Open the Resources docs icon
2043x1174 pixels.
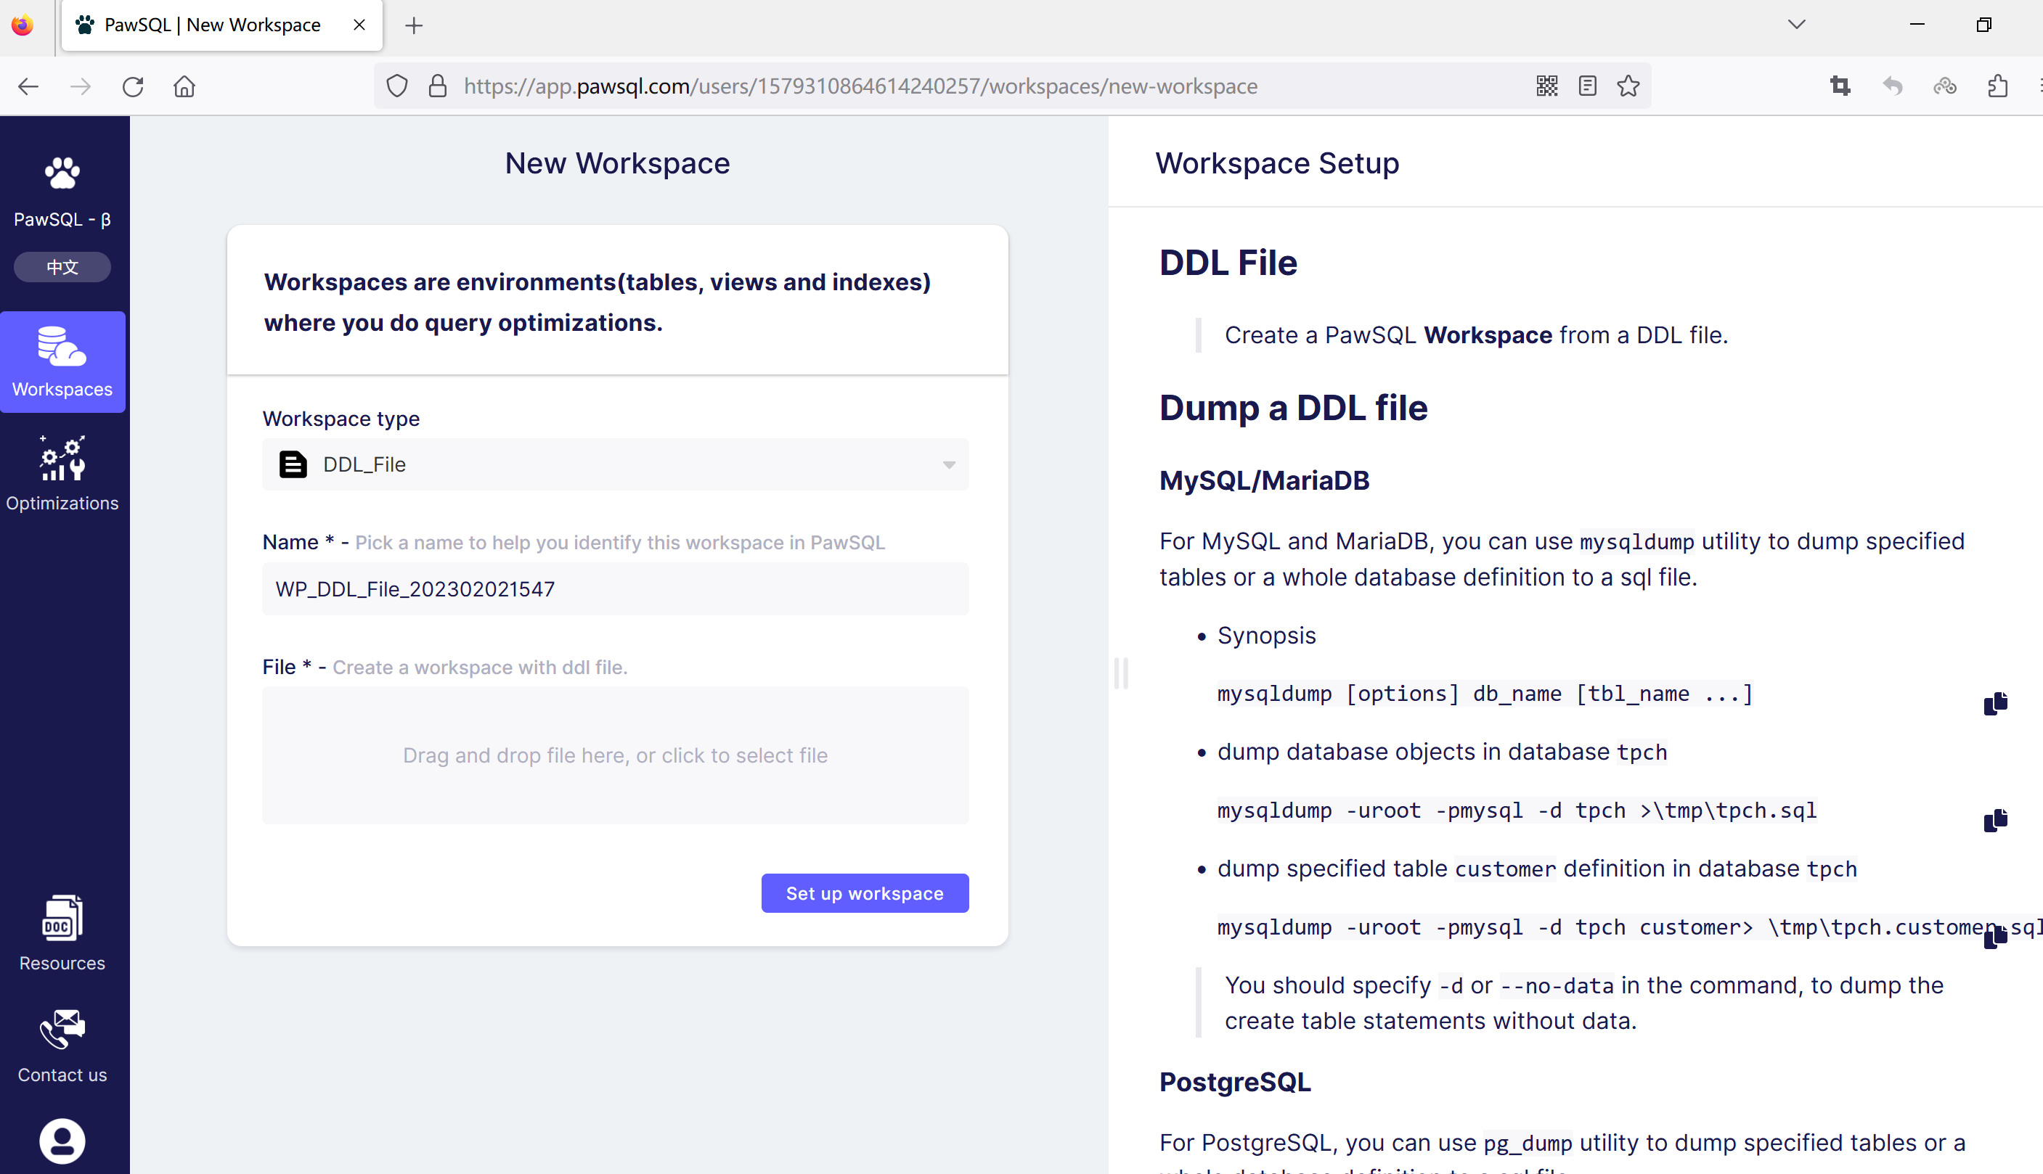click(62, 919)
